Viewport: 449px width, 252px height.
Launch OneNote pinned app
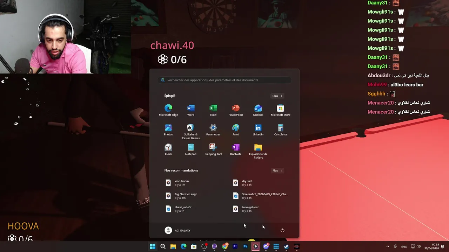(236, 149)
